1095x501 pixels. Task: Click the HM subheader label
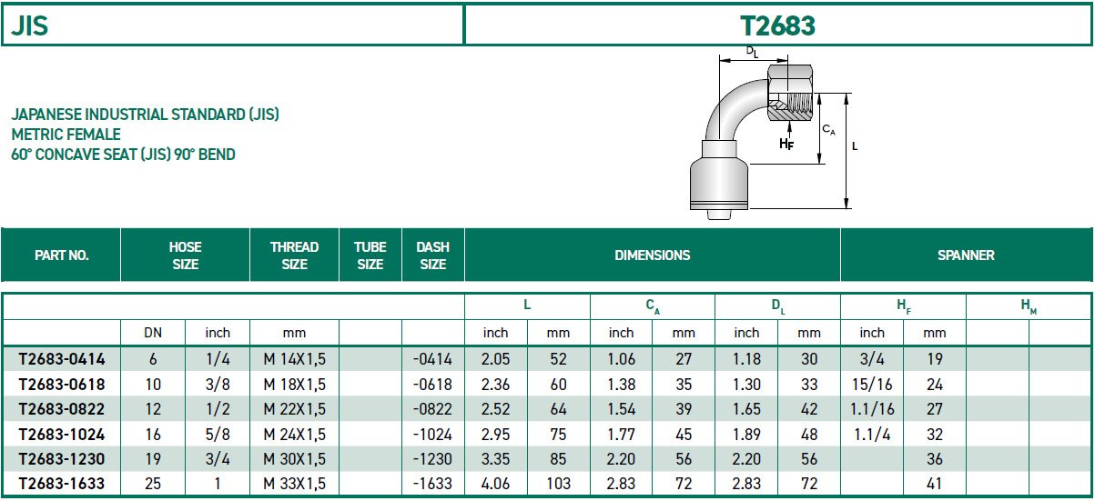[x=1029, y=308]
